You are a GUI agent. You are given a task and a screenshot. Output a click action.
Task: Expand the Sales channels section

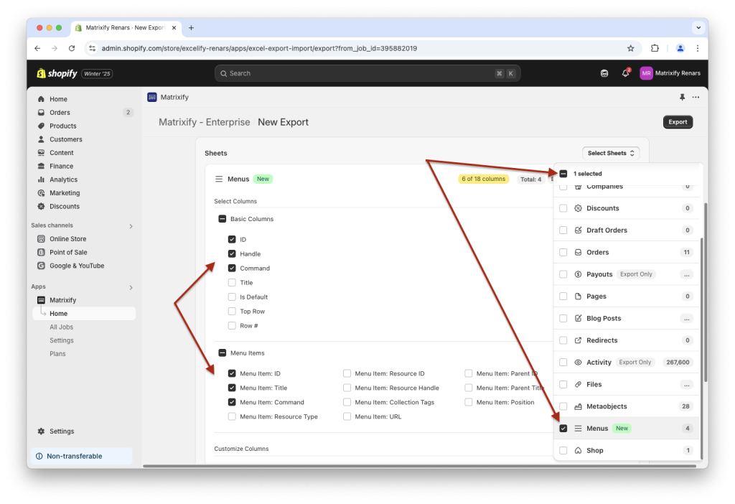[131, 225]
